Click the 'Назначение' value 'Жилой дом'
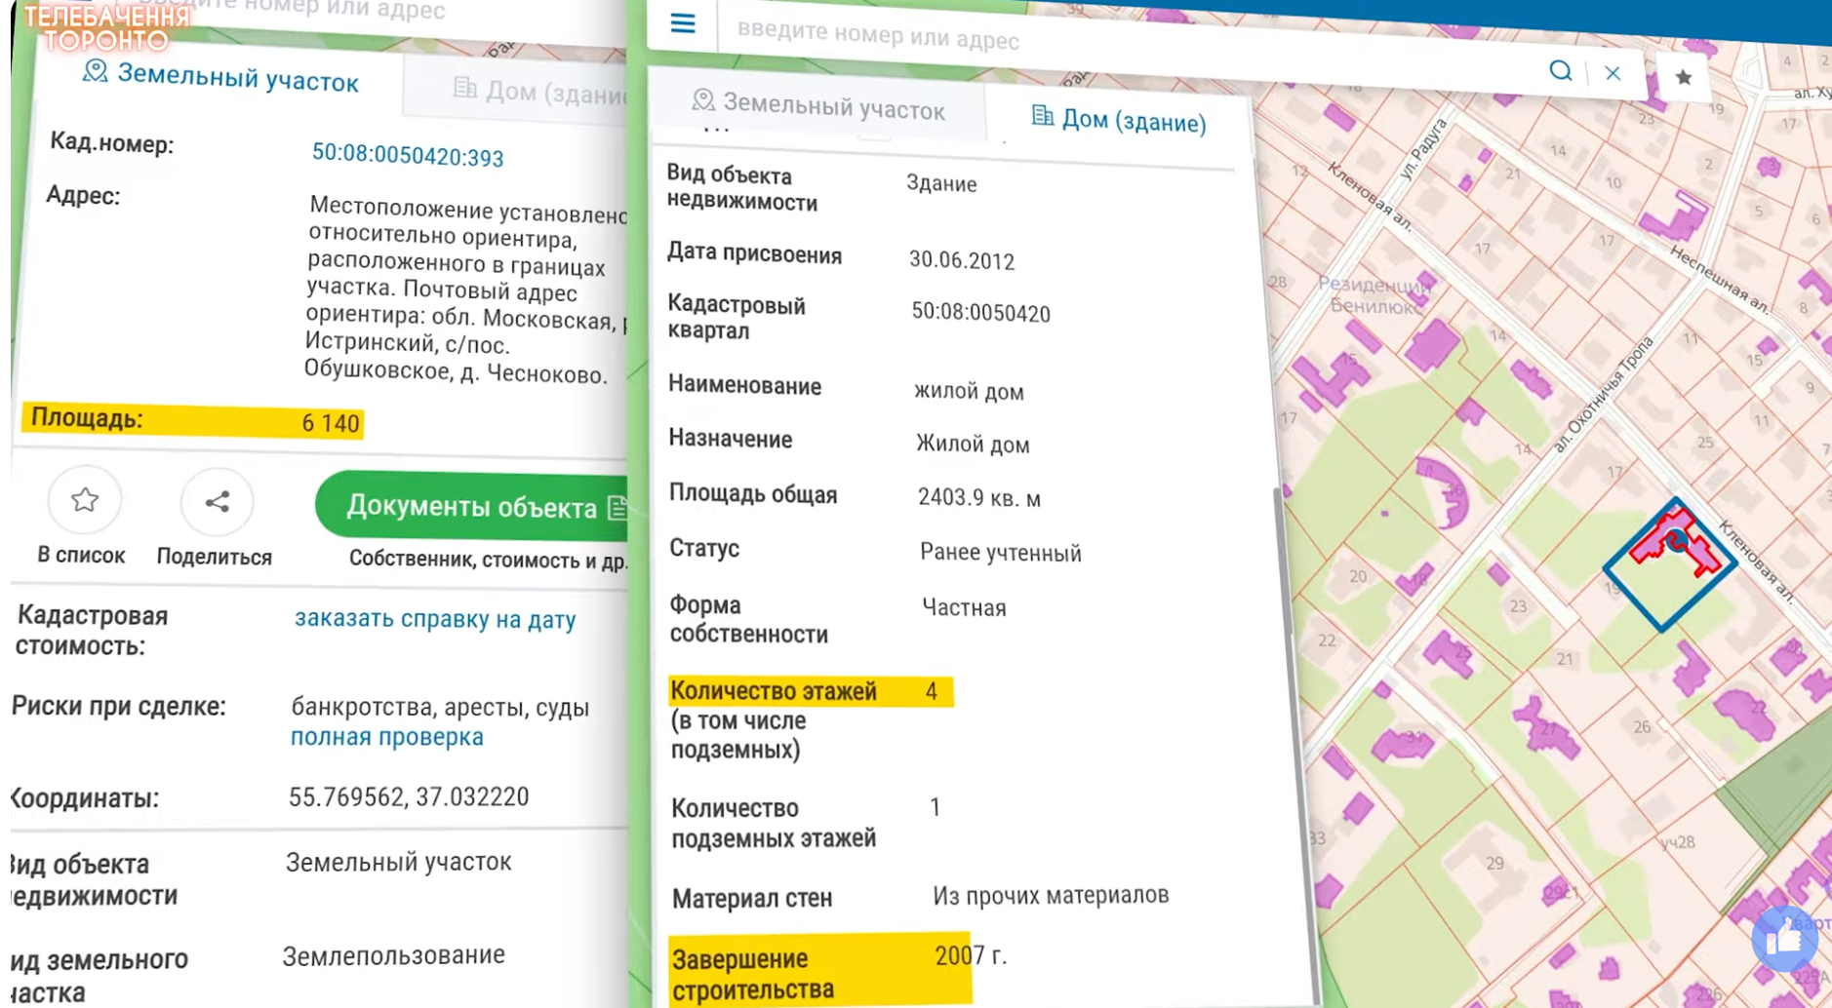 (973, 445)
